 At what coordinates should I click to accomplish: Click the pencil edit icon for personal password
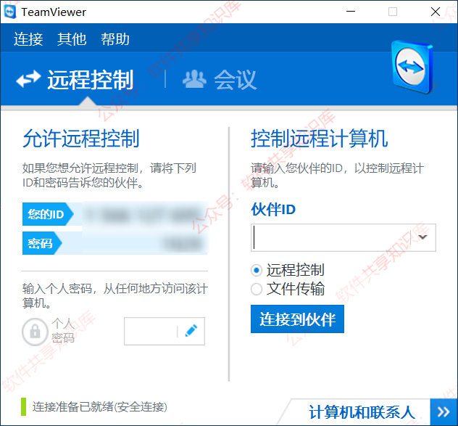(x=191, y=331)
